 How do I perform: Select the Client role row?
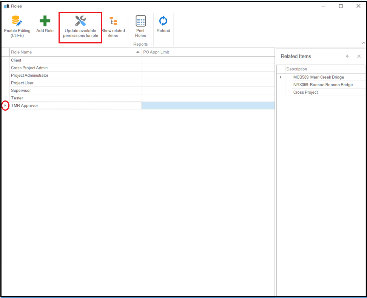pyautogui.click(x=76, y=60)
